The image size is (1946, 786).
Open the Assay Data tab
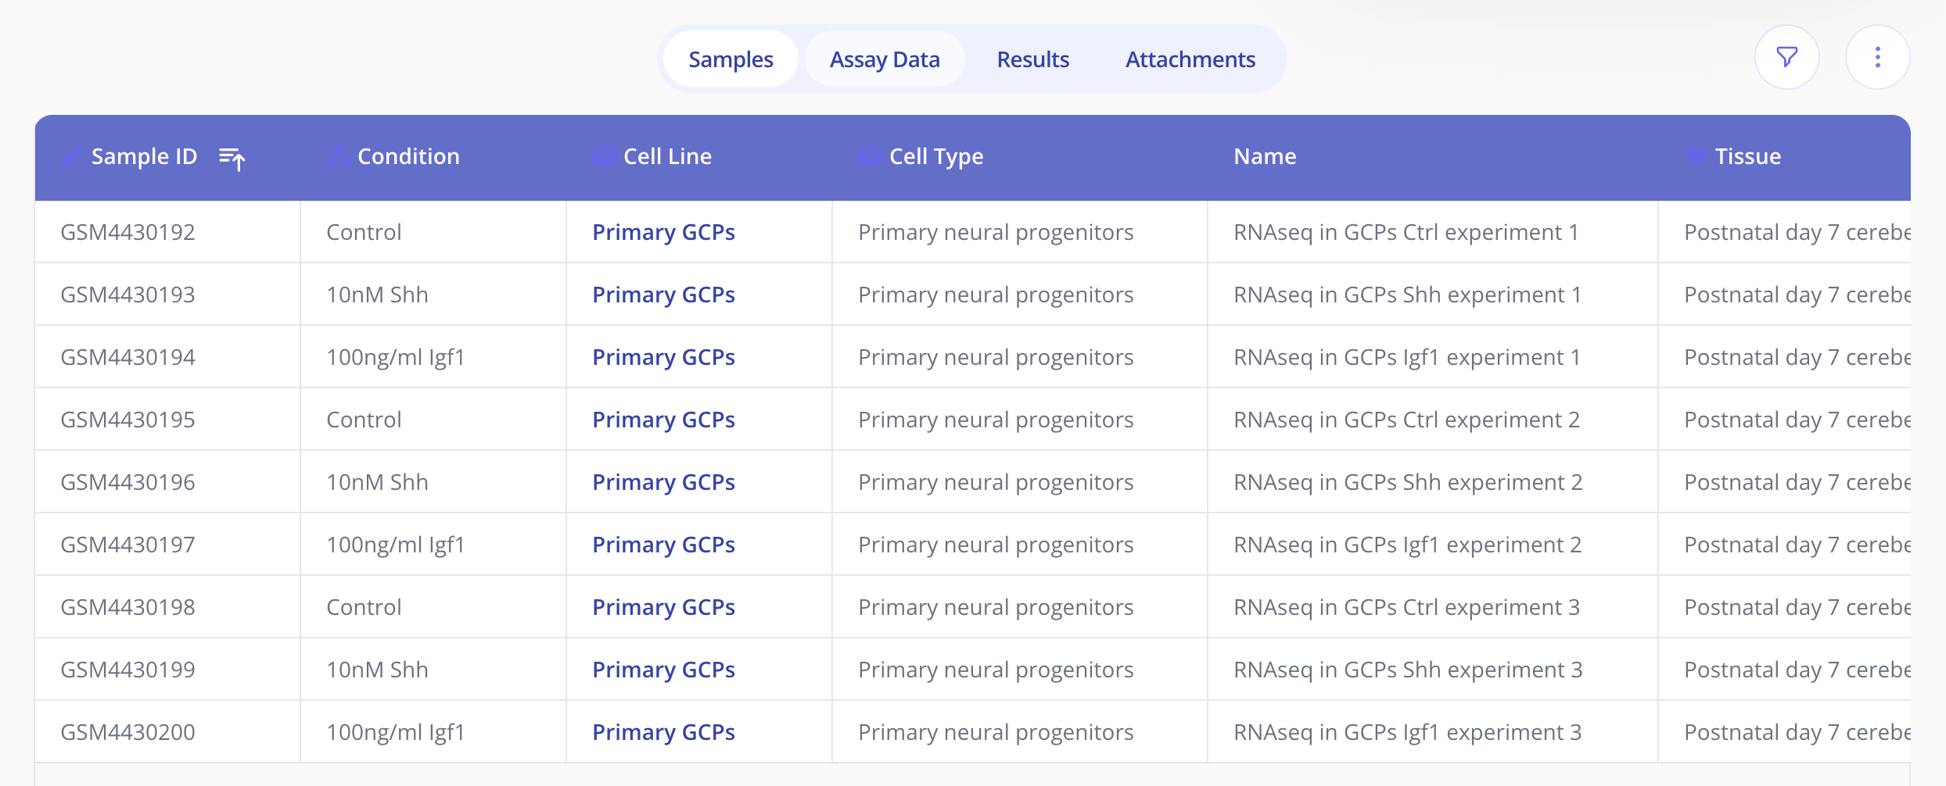(x=885, y=59)
